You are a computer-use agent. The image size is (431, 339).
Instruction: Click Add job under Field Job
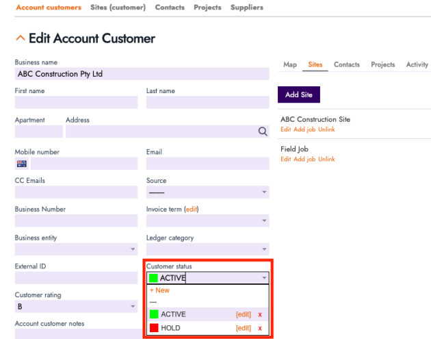coord(304,159)
